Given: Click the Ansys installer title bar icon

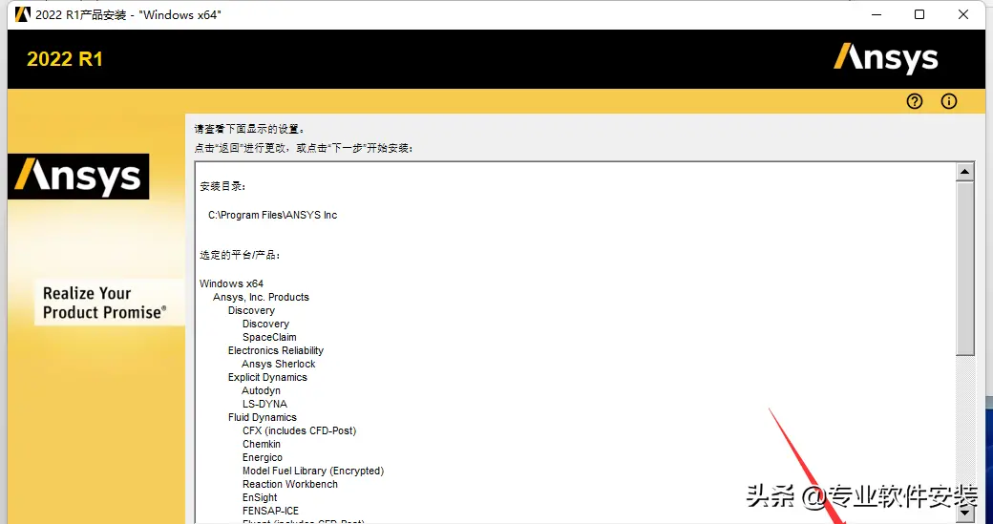Looking at the screenshot, I should pyautogui.click(x=23, y=14).
